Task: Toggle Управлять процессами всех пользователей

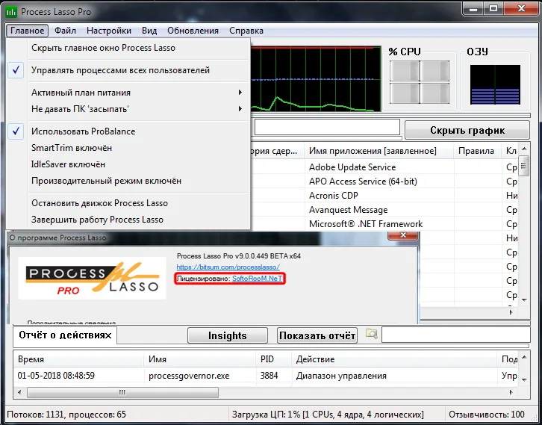Action: click(x=128, y=70)
